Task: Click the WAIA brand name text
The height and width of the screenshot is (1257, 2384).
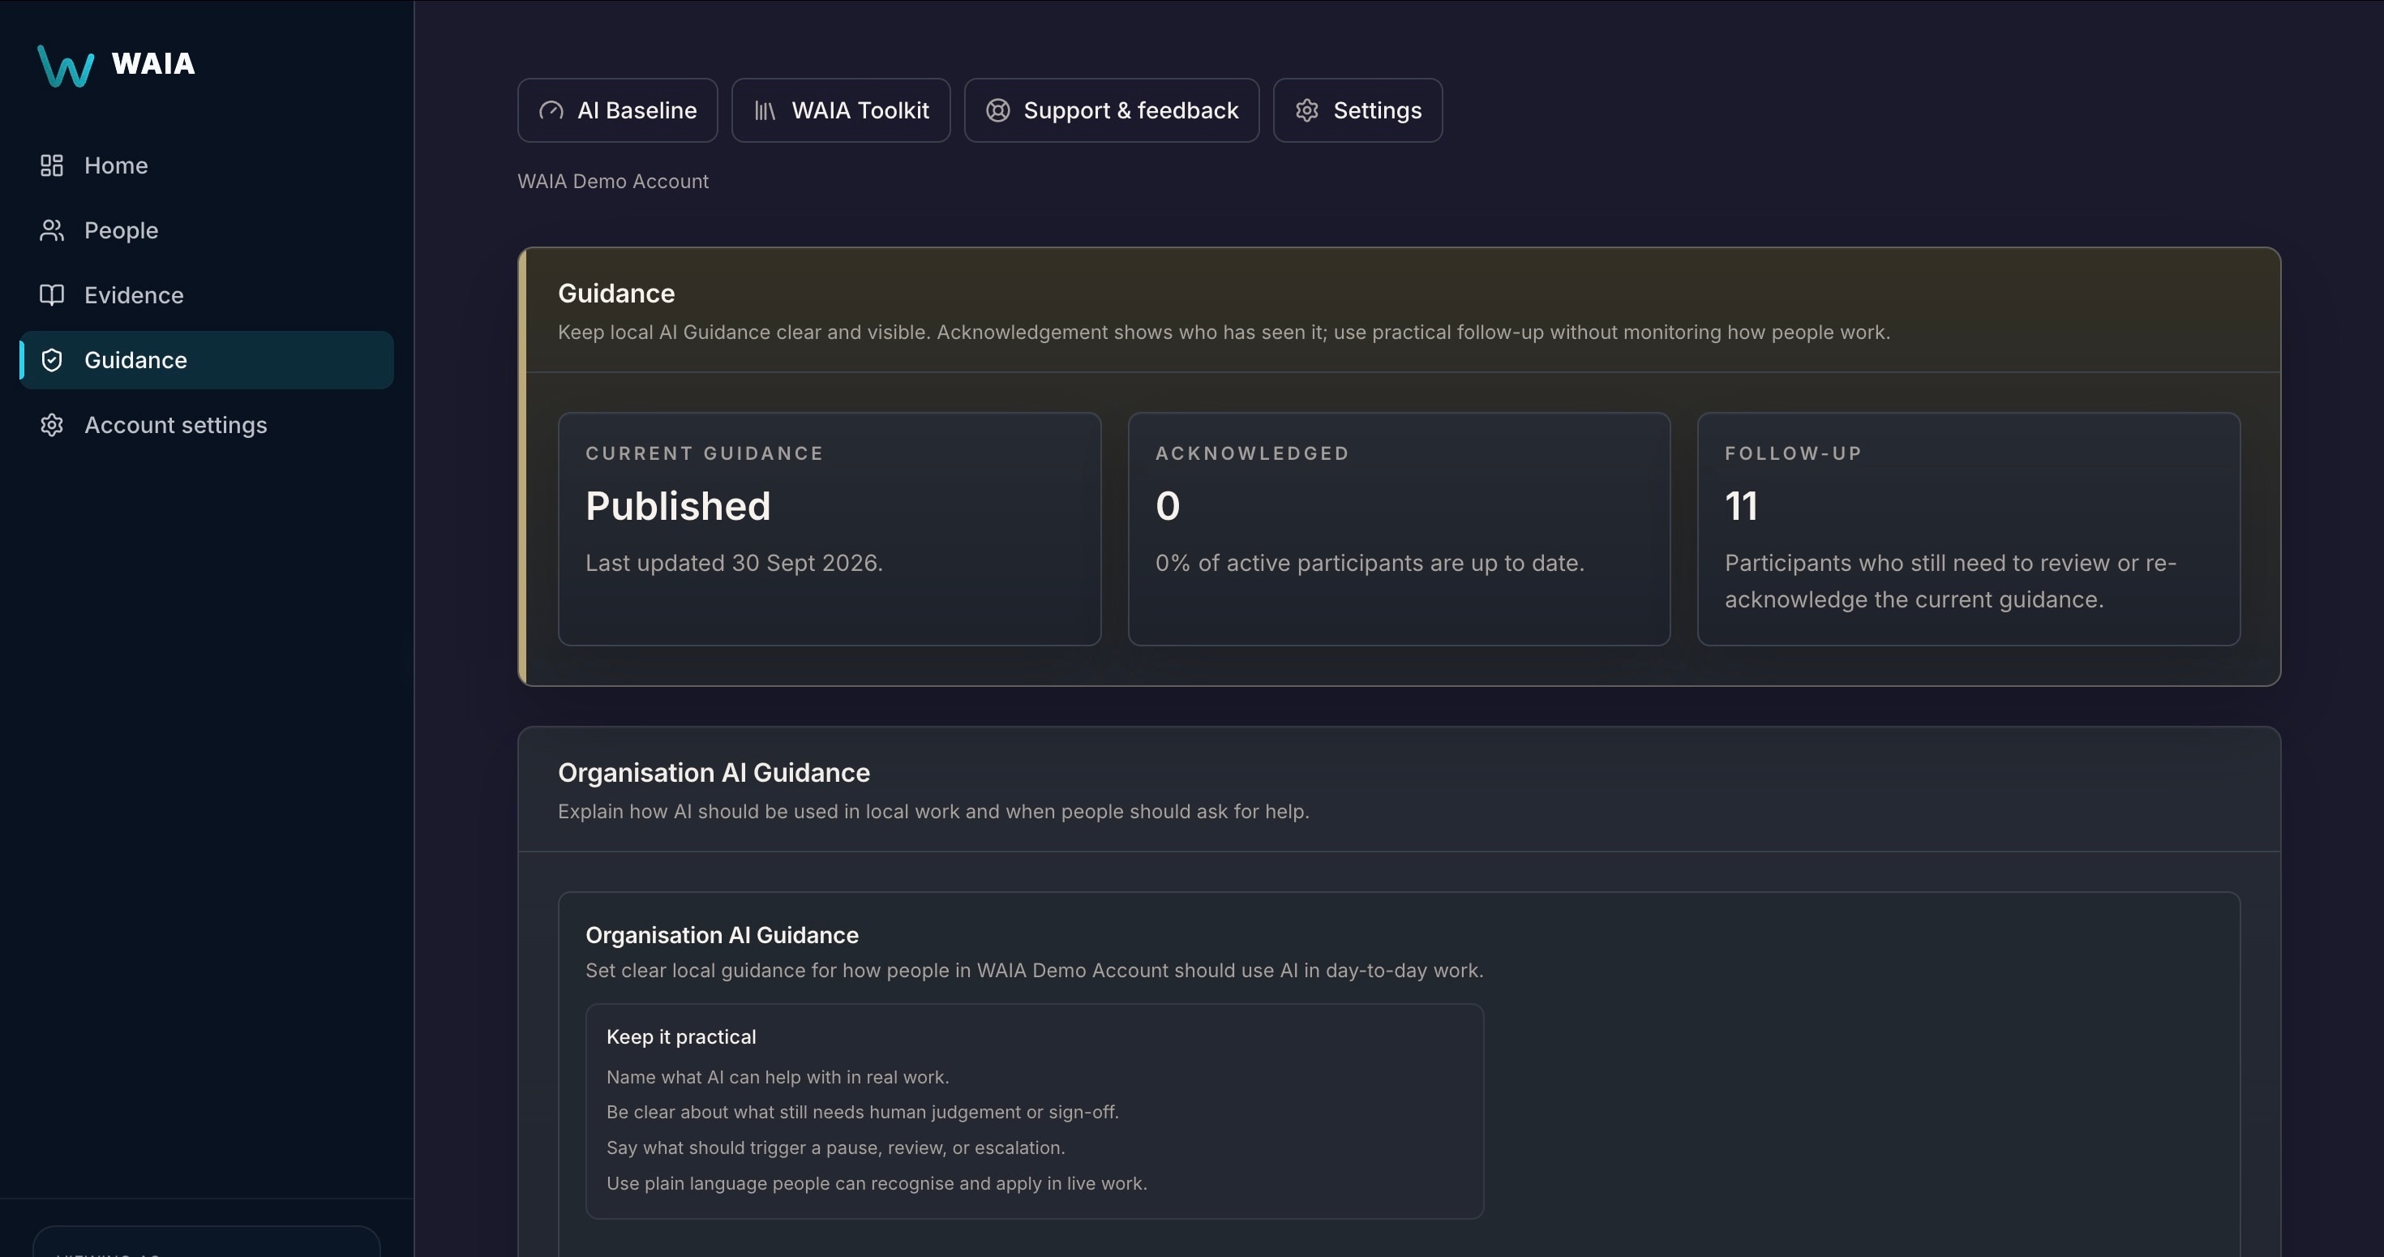Action: [x=153, y=64]
